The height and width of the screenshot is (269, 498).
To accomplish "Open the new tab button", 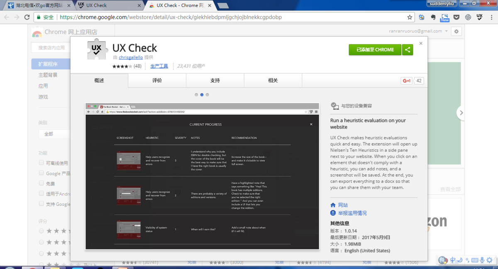I will (222, 5).
